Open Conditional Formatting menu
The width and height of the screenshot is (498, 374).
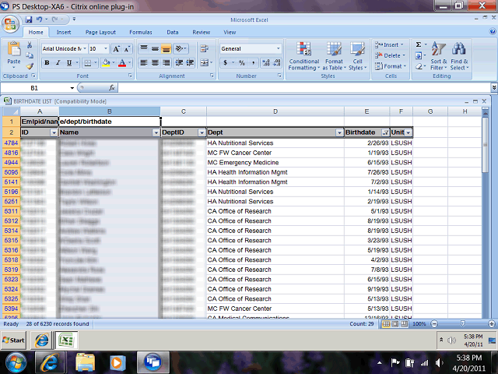pyautogui.click(x=303, y=55)
